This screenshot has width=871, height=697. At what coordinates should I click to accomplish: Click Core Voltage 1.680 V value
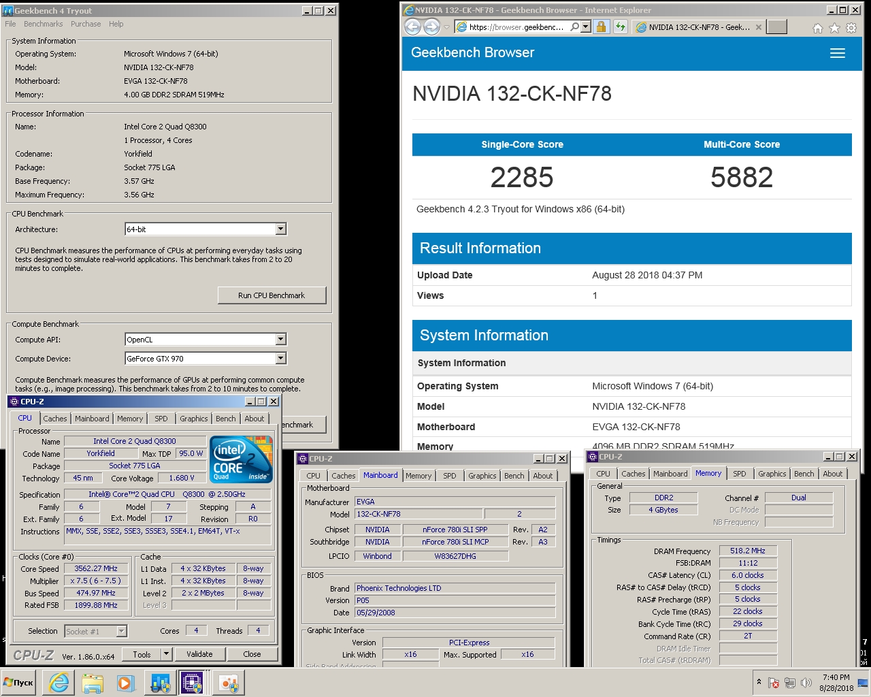pyautogui.click(x=182, y=478)
